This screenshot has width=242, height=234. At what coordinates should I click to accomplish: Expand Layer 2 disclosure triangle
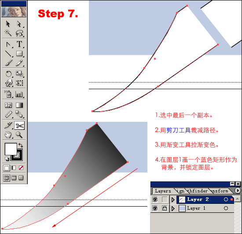click(173, 200)
